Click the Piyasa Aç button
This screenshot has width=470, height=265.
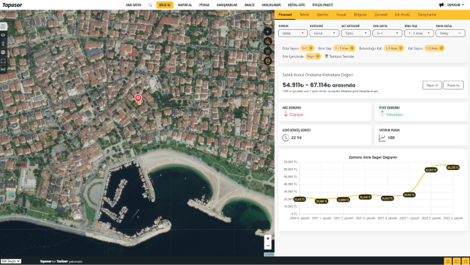pos(453,85)
